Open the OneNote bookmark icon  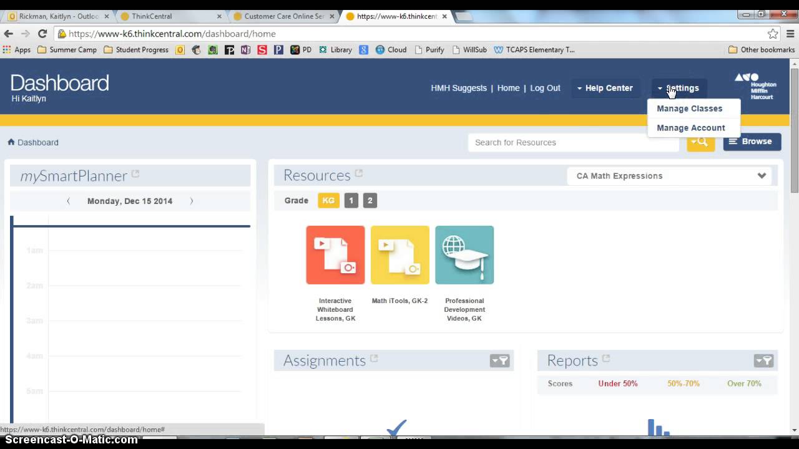point(246,50)
